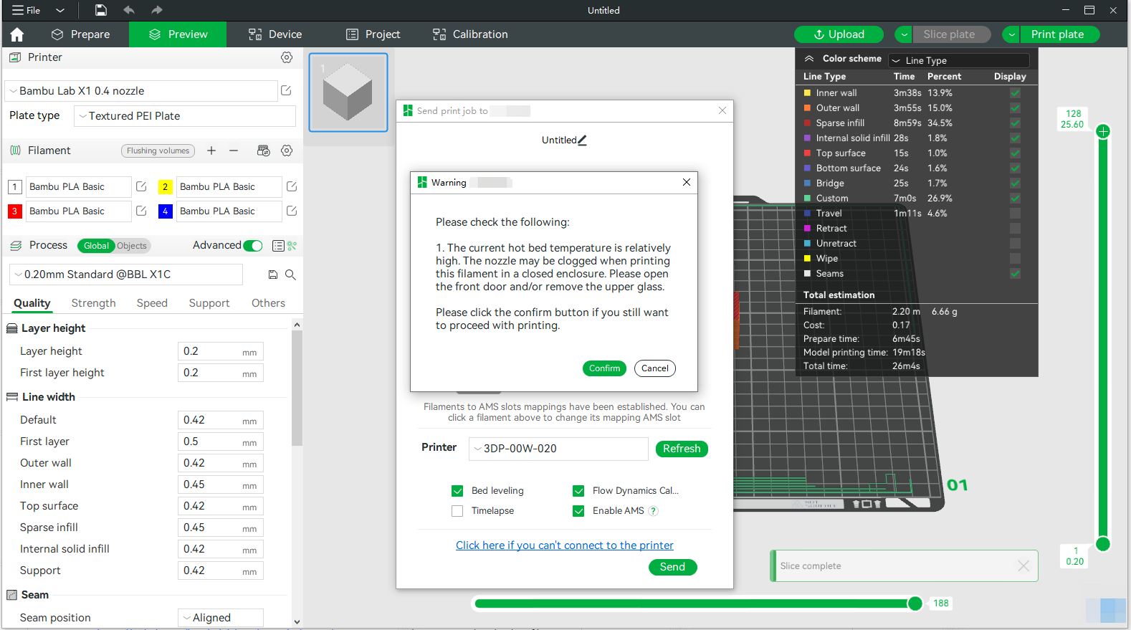Viewport: 1131px width, 630px height.
Task: Open the process preset 0.20mm Standard dropdown
Action: pos(126,275)
